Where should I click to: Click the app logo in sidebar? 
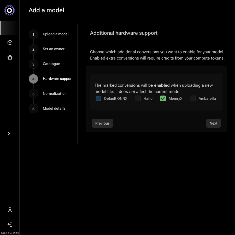coord(9,10)
